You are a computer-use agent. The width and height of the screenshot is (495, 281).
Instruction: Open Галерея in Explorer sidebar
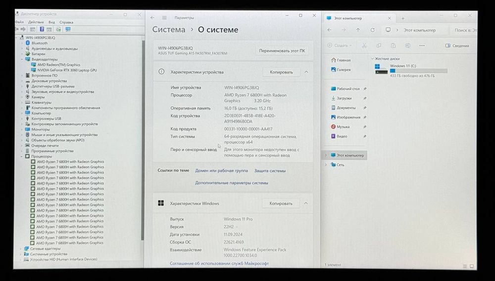pos(341,70)
